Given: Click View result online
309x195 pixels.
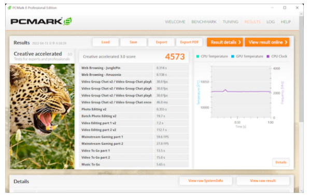Looking at the screenshot, I should click(267, 42).
